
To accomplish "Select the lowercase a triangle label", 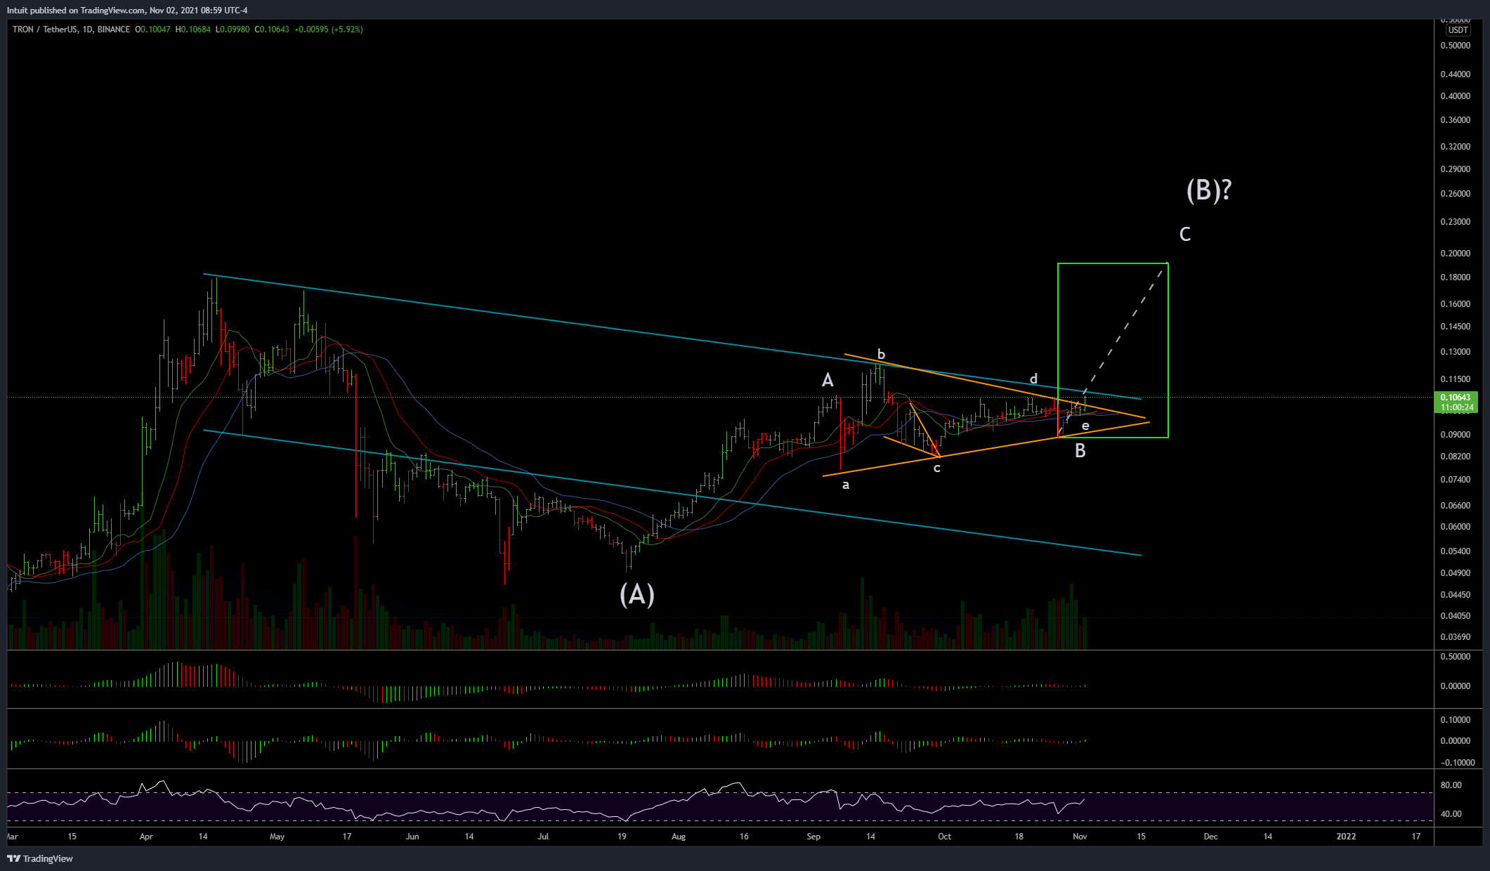I will click(x=846, y=485).
